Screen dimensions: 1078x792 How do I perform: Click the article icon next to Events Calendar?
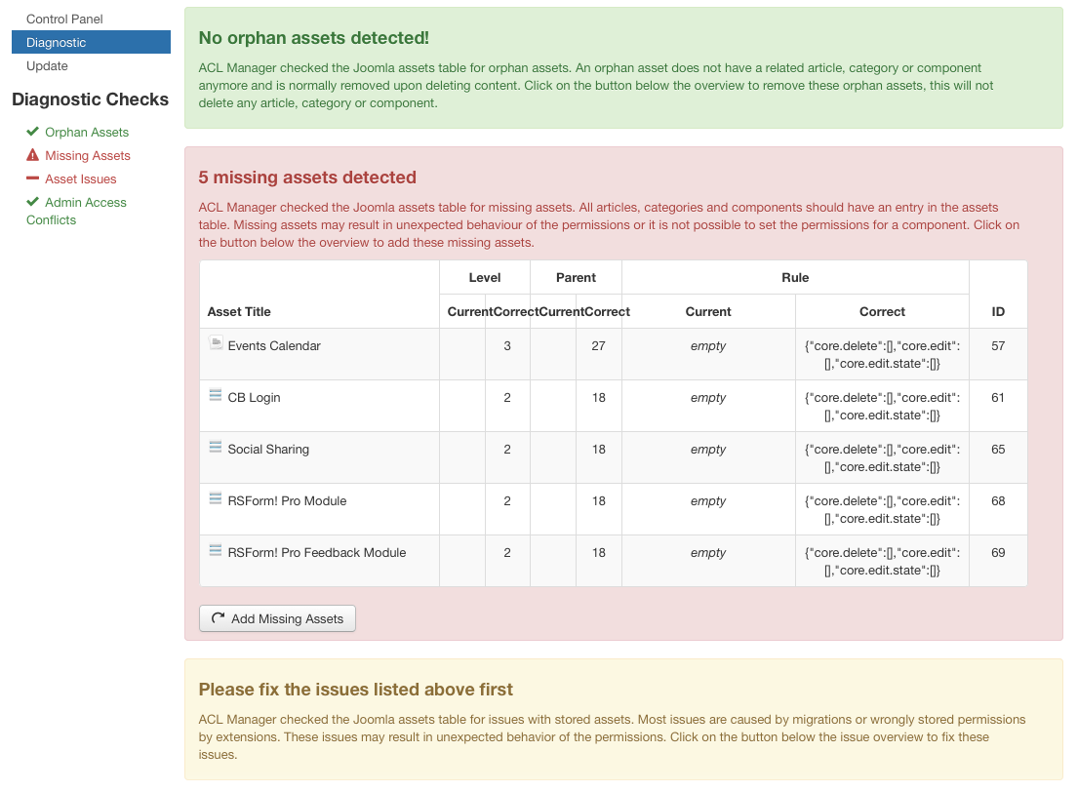[216, 341]
